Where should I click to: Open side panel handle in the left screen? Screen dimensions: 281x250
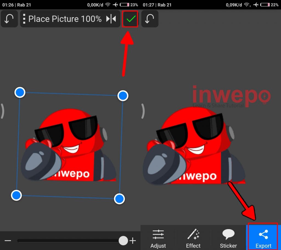tap(2, 111)
